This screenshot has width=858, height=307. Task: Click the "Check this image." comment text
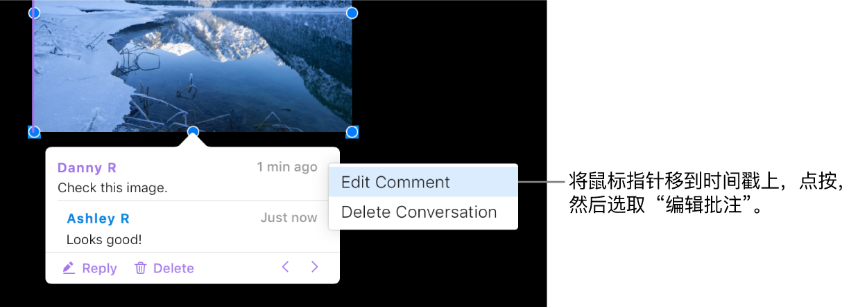(112, 188)
